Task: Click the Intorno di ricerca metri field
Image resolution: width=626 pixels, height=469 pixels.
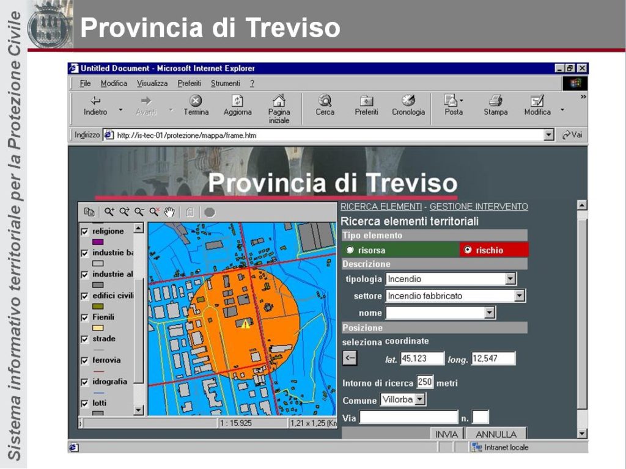Action: pyautogui.click(x=424, y=382)
